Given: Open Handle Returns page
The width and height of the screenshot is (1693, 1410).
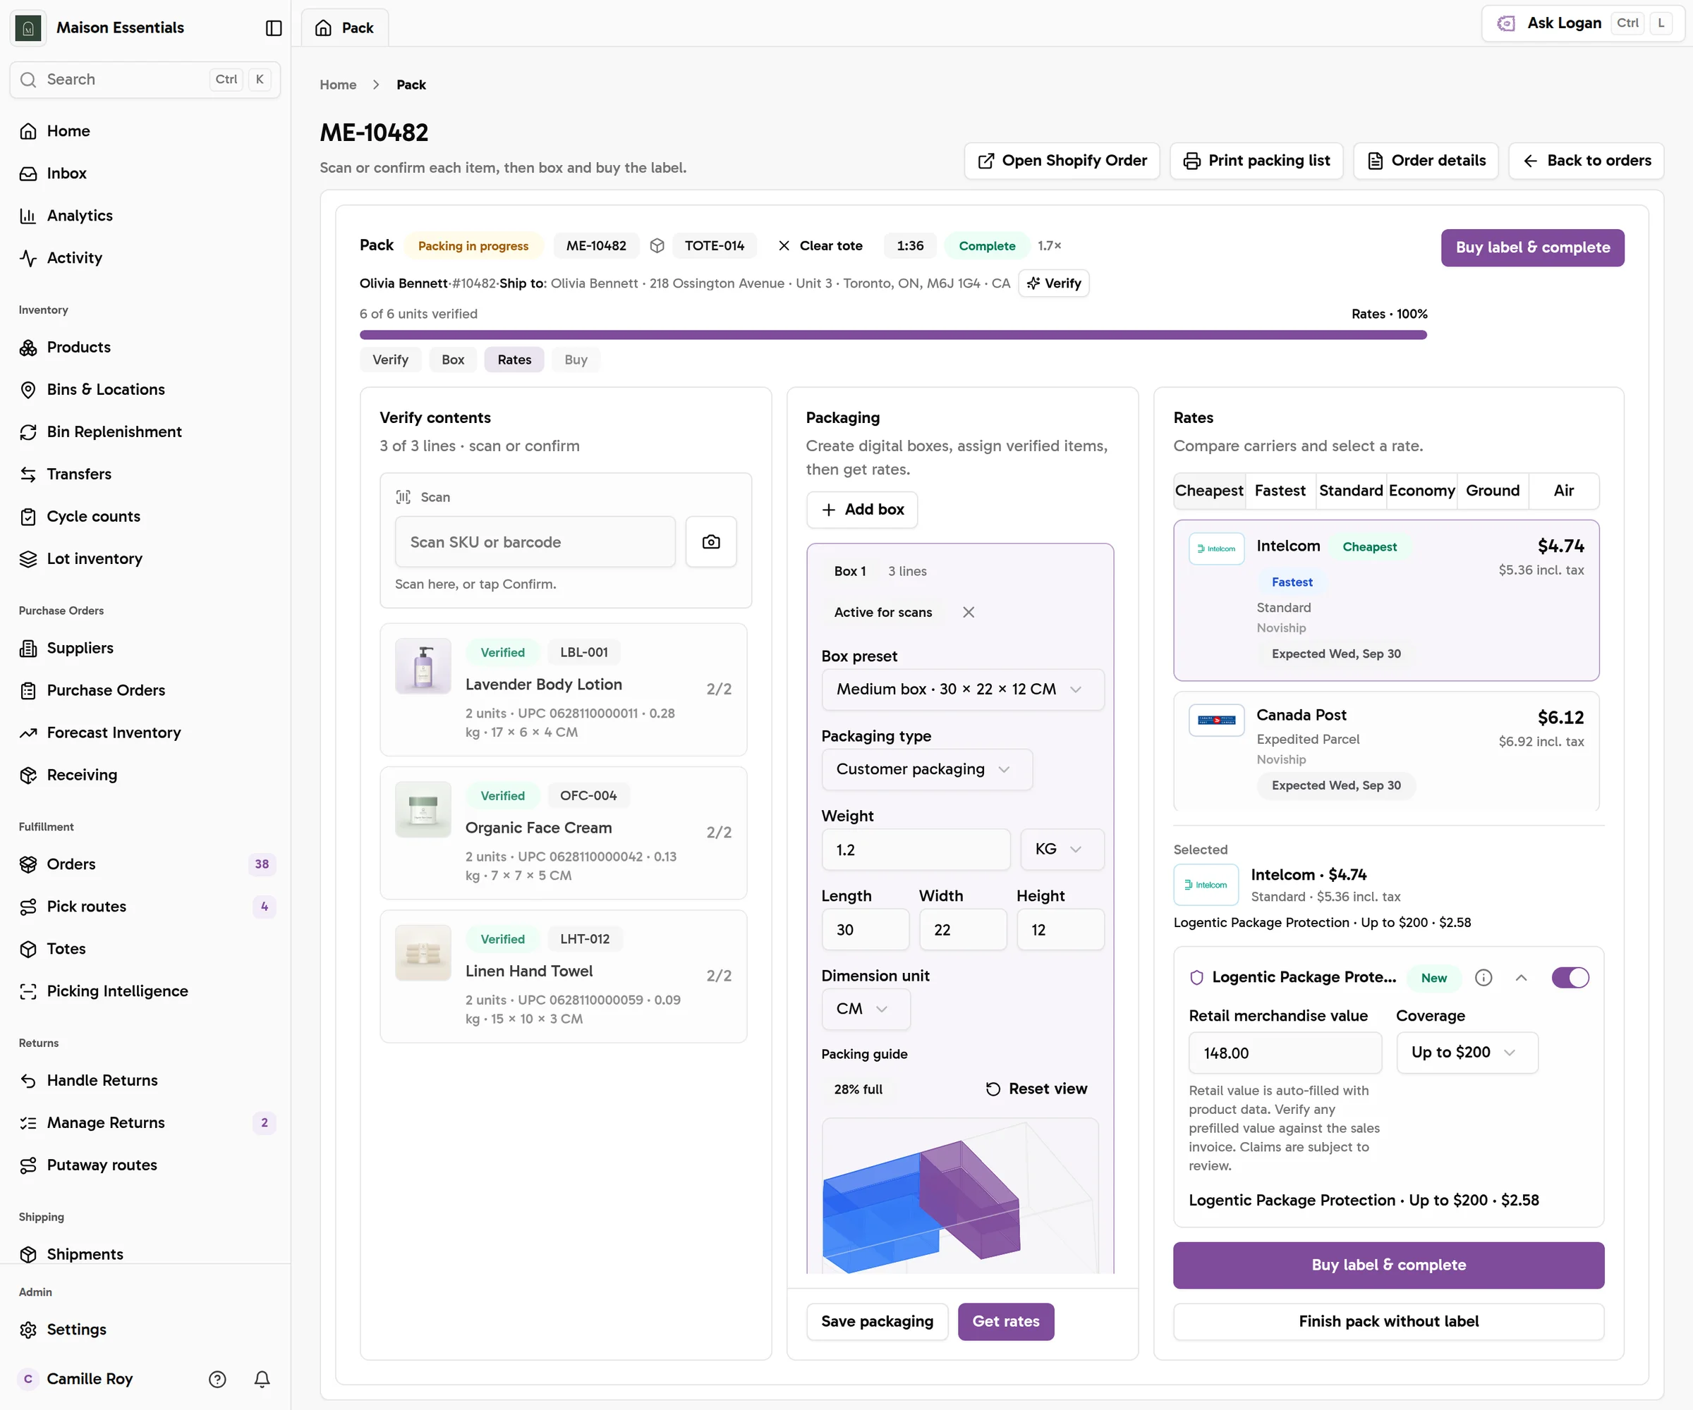Looking at the screenshot, I should click(145, 1081).
